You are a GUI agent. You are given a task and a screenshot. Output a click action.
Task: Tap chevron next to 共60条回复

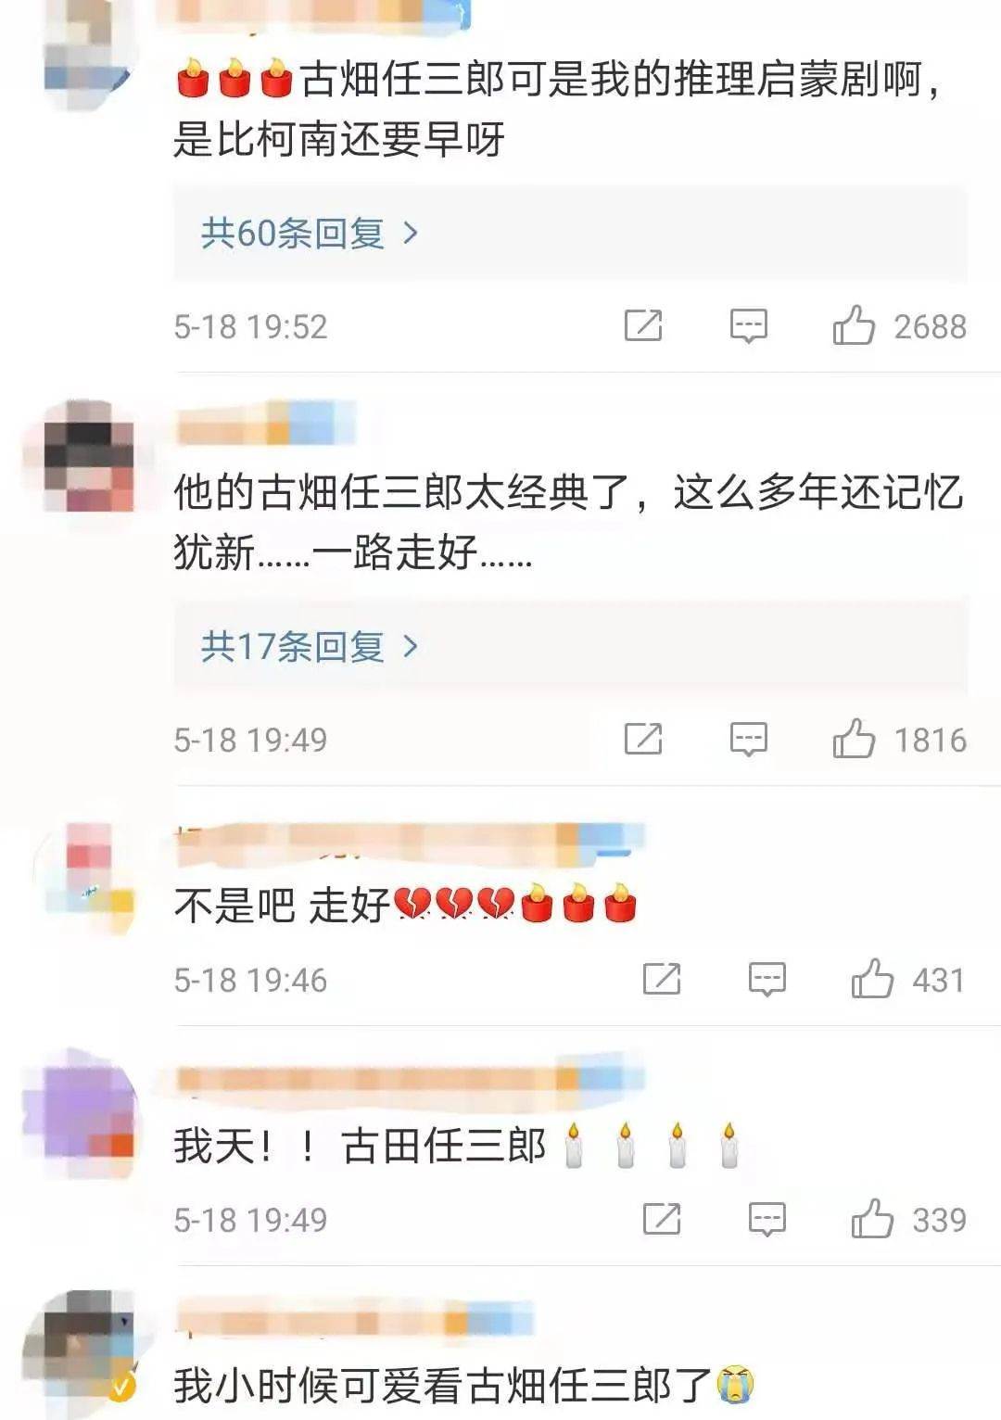pyautogui.click(x=411, y=234)
